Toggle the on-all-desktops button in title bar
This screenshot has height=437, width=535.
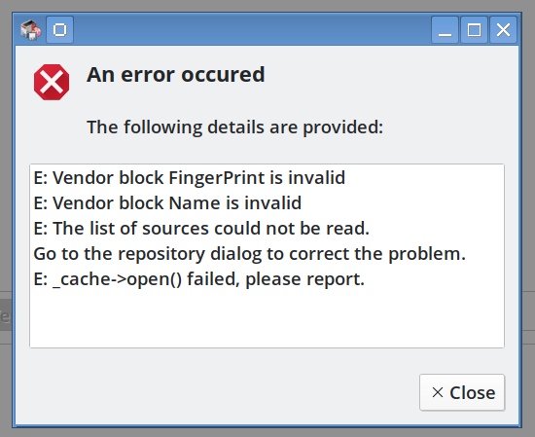click(59, 30)
